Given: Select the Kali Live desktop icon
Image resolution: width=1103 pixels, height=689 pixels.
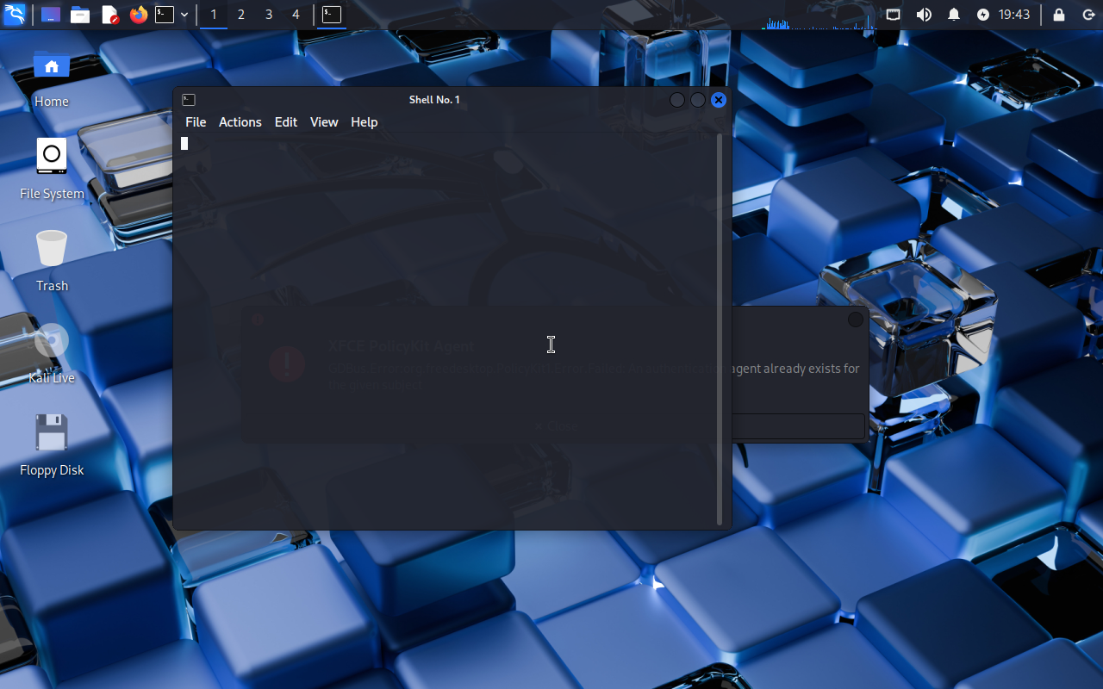Looking at the screenshot, I should (x=52, y=353).
